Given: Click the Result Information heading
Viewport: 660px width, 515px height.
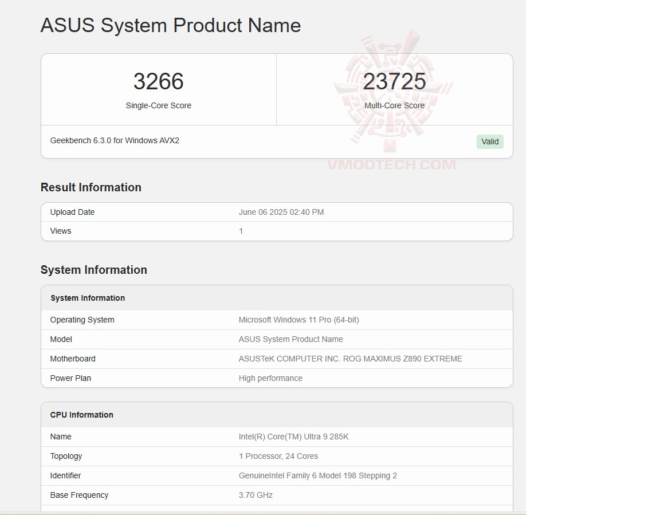Looking at the screenshot, I should pos(91,187).
